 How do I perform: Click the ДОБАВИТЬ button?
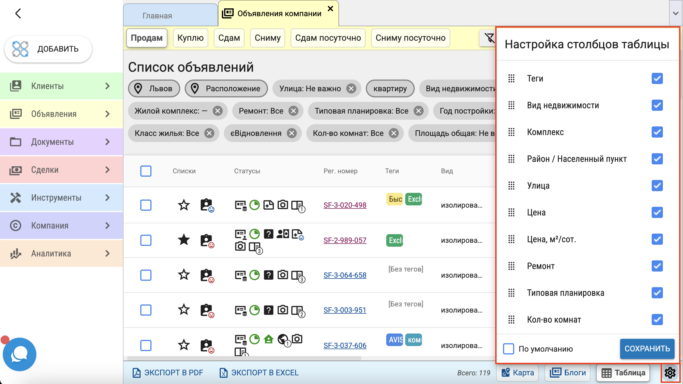(48, 49)
